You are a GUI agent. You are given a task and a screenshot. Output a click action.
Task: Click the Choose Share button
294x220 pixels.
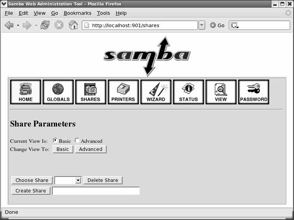point(32,180)
